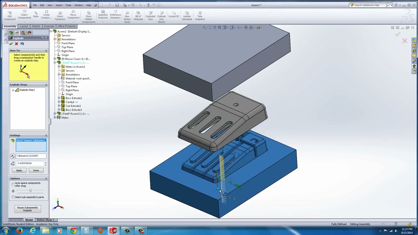Open Appearances task pane icon
The height and width of the screenshot is (235, 418).
[x=414, y=66]
